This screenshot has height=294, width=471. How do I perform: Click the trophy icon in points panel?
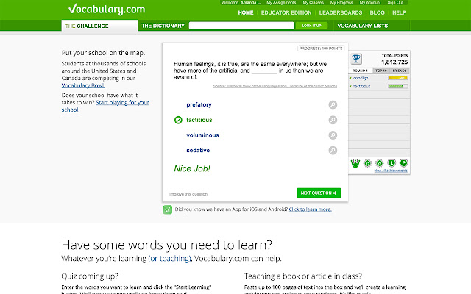point(356,59)
